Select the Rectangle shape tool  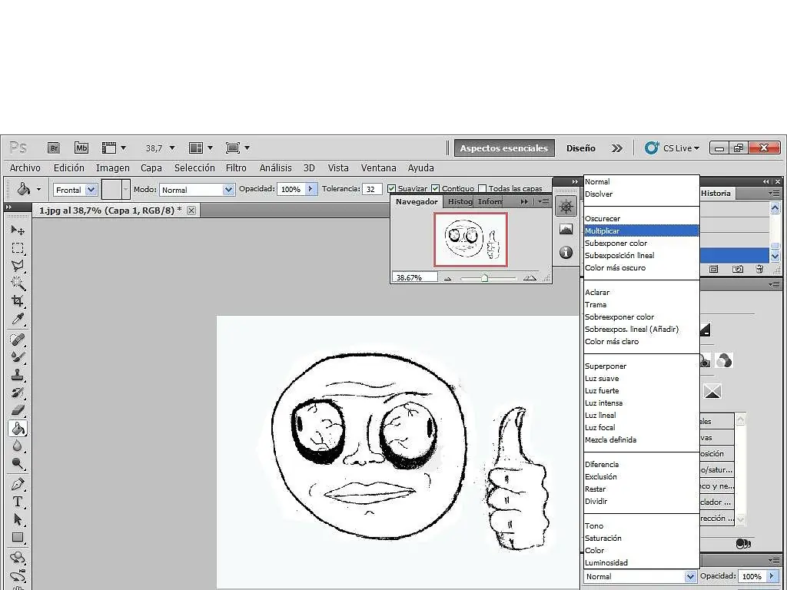[18, 537]
